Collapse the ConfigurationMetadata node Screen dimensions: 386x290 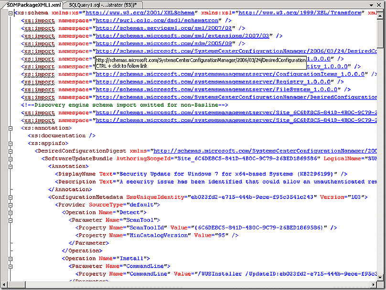pos(11,197)
